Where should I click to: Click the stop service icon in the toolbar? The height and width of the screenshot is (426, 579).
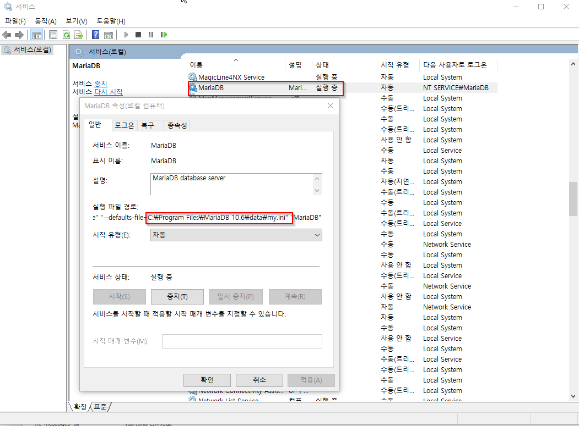[138, 34]
